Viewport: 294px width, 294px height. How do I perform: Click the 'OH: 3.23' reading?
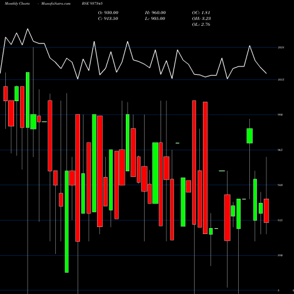(201, 19)
